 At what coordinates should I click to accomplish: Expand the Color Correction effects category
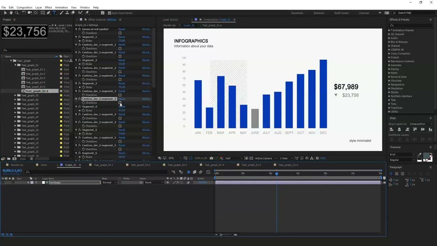click(389, 54)
